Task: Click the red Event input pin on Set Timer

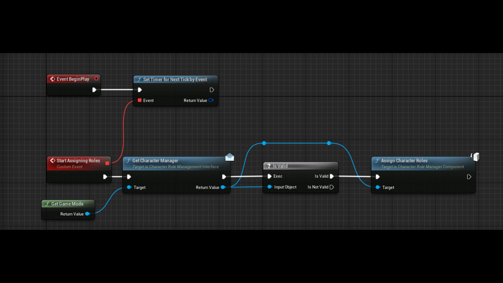Action: (x=140, y=100)
